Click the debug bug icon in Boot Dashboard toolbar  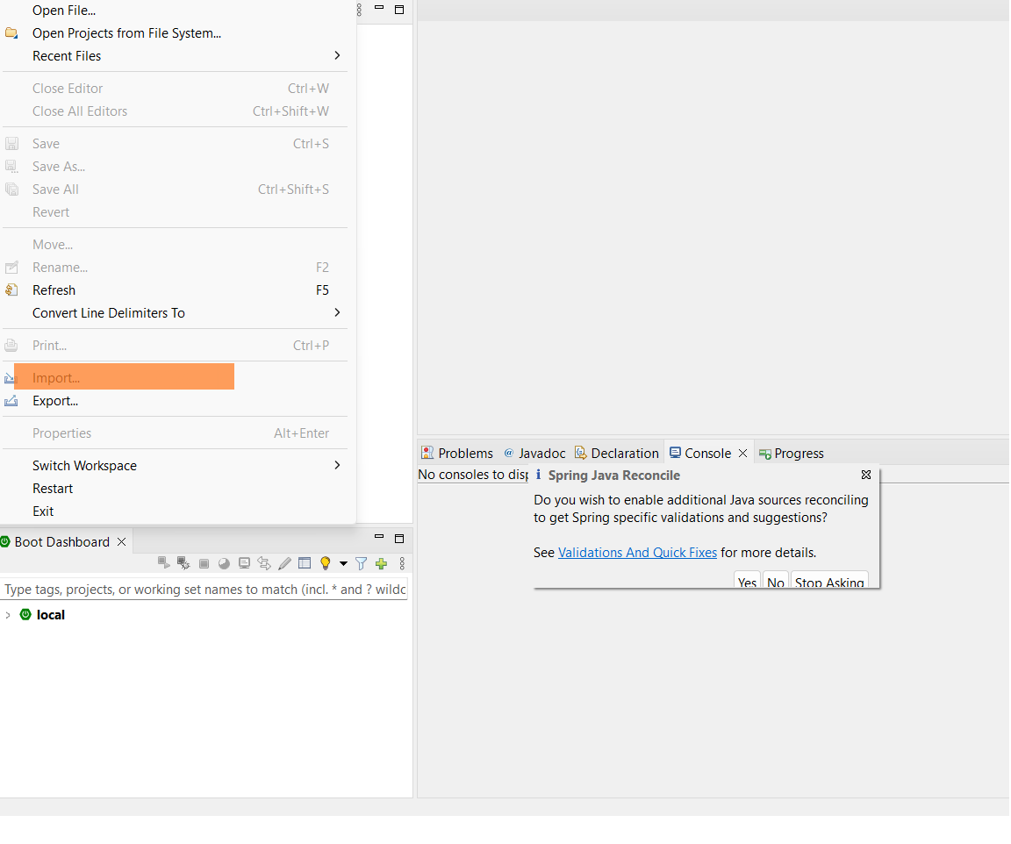[x=183, y=563]
